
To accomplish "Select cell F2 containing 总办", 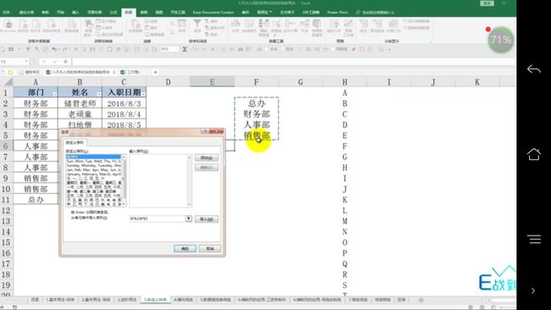I will point(257,103).
